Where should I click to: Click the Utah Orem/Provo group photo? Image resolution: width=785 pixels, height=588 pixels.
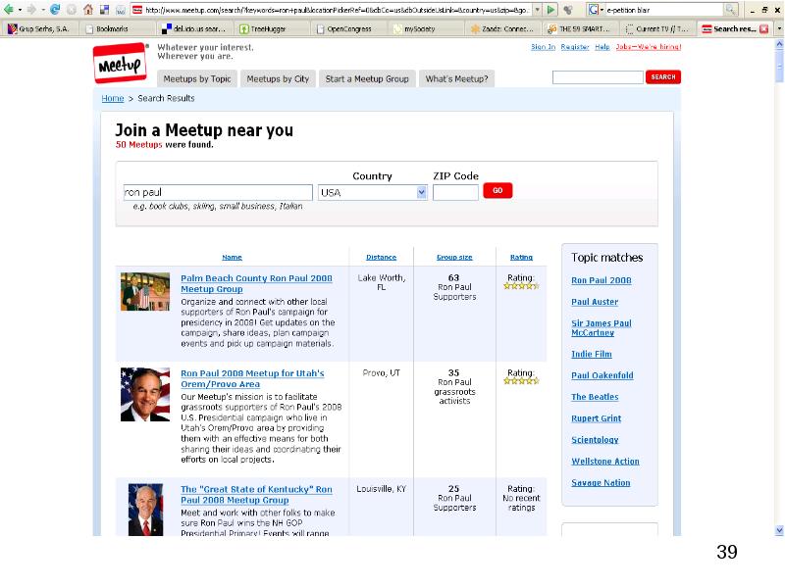(145, 394)
